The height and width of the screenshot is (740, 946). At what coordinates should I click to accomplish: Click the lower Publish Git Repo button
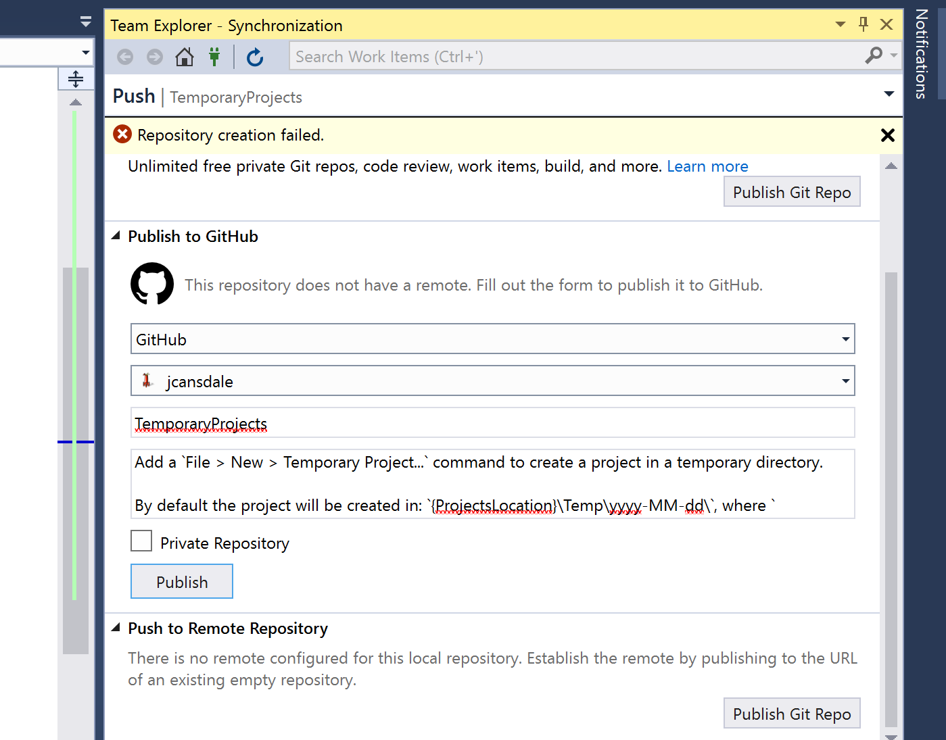click(x=792, y=714)
